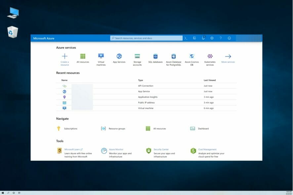Click the Type column header
The image size is (293, 195).
pos(141,80)
